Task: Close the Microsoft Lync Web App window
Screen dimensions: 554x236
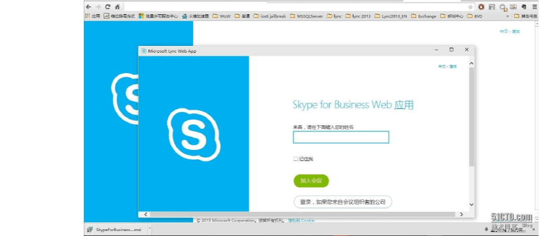Action: point(467,50)
